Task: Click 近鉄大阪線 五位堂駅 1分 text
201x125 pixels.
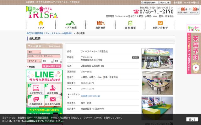Action: [92, 66]
